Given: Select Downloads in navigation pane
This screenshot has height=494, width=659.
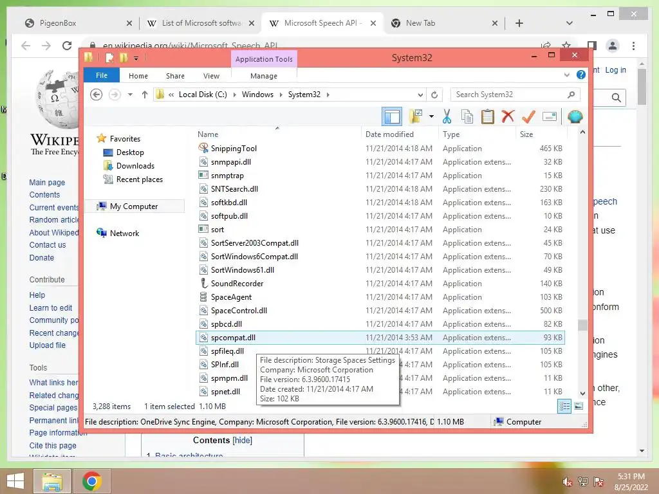Looking at the screenshot, I should click(135, 165).
